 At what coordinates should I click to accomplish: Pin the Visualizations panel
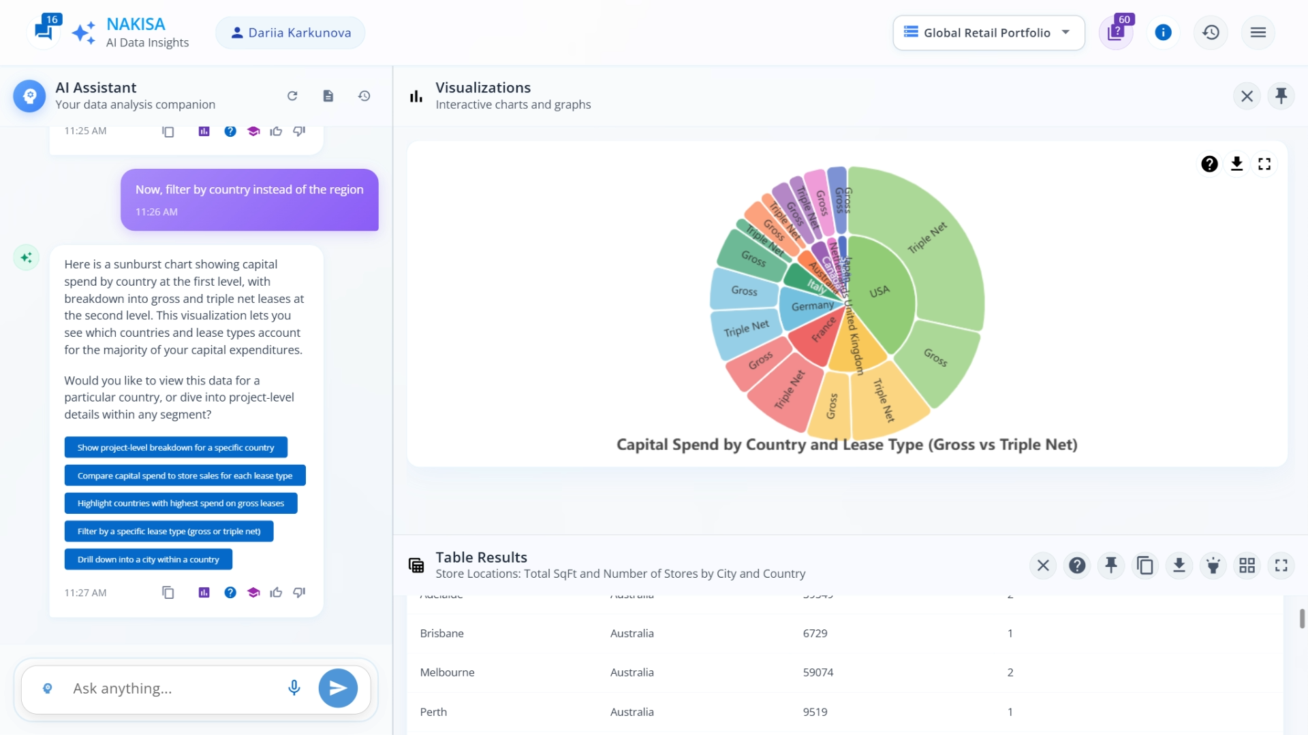pyautogui.click(x=1281, y=96)
